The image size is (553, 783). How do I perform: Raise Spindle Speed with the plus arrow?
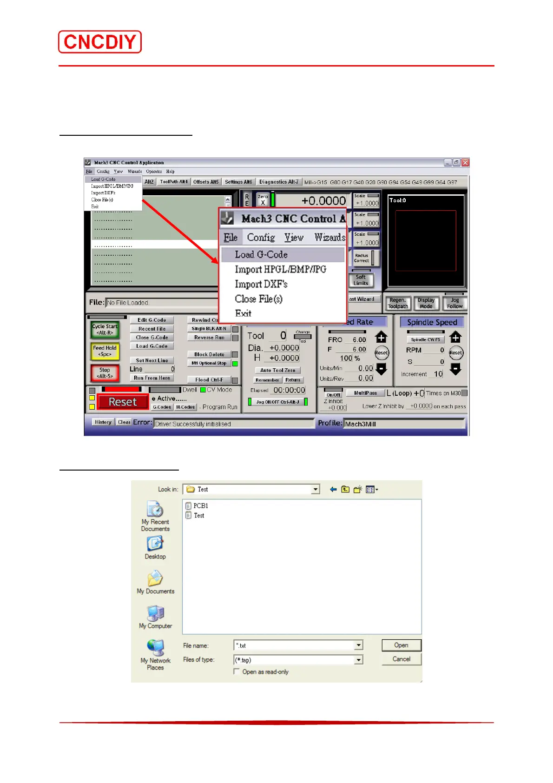(455, 338)
